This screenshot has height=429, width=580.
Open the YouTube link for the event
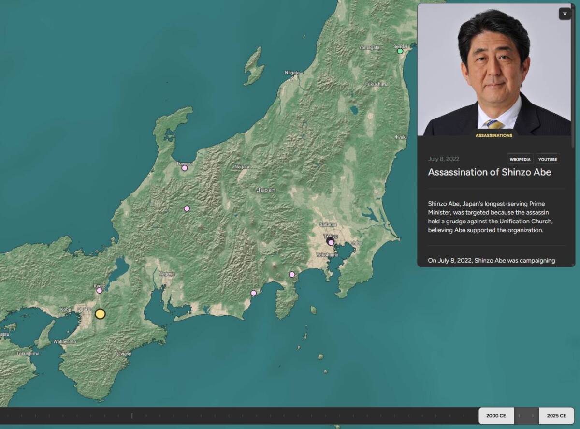click(548, 159)
